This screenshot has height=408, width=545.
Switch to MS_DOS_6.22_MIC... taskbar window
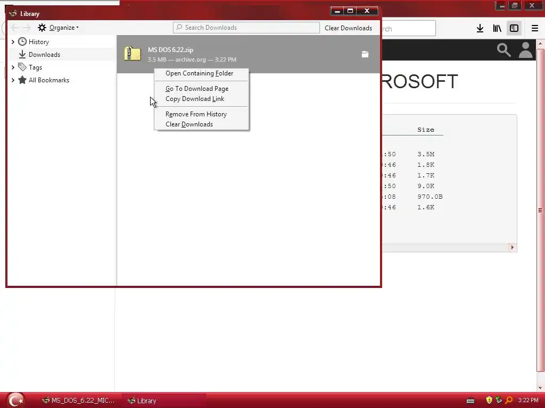tap(78, 401)
